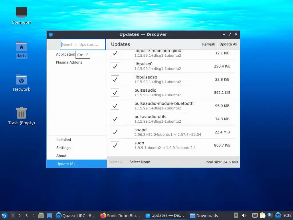The height and width of the screenshot is (220, 293).
Task: Uncheck the snapd update checkbox
Action: pos(115,132)
